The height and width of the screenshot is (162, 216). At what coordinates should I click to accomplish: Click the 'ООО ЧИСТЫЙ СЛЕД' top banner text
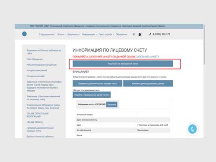click(98, 26)
